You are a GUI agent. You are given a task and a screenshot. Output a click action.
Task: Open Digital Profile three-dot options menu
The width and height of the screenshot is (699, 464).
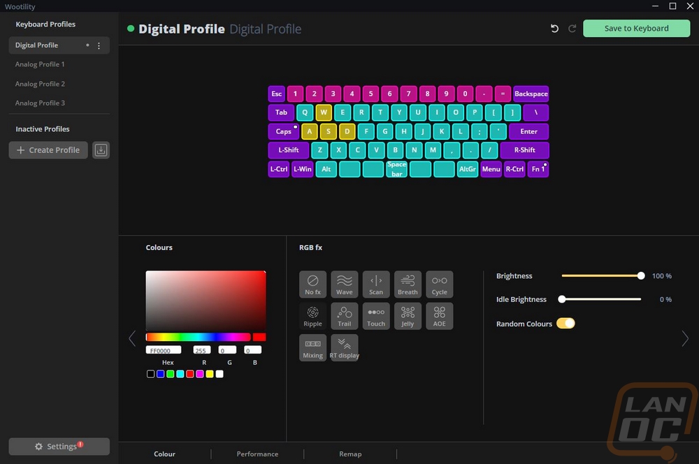click(99, 45)
